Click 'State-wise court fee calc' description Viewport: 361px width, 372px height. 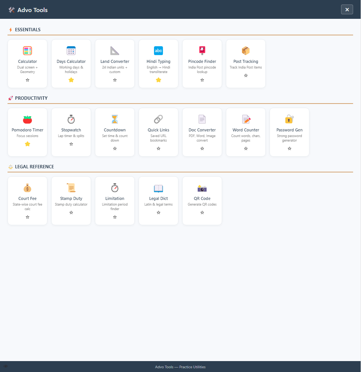(27, 207)
